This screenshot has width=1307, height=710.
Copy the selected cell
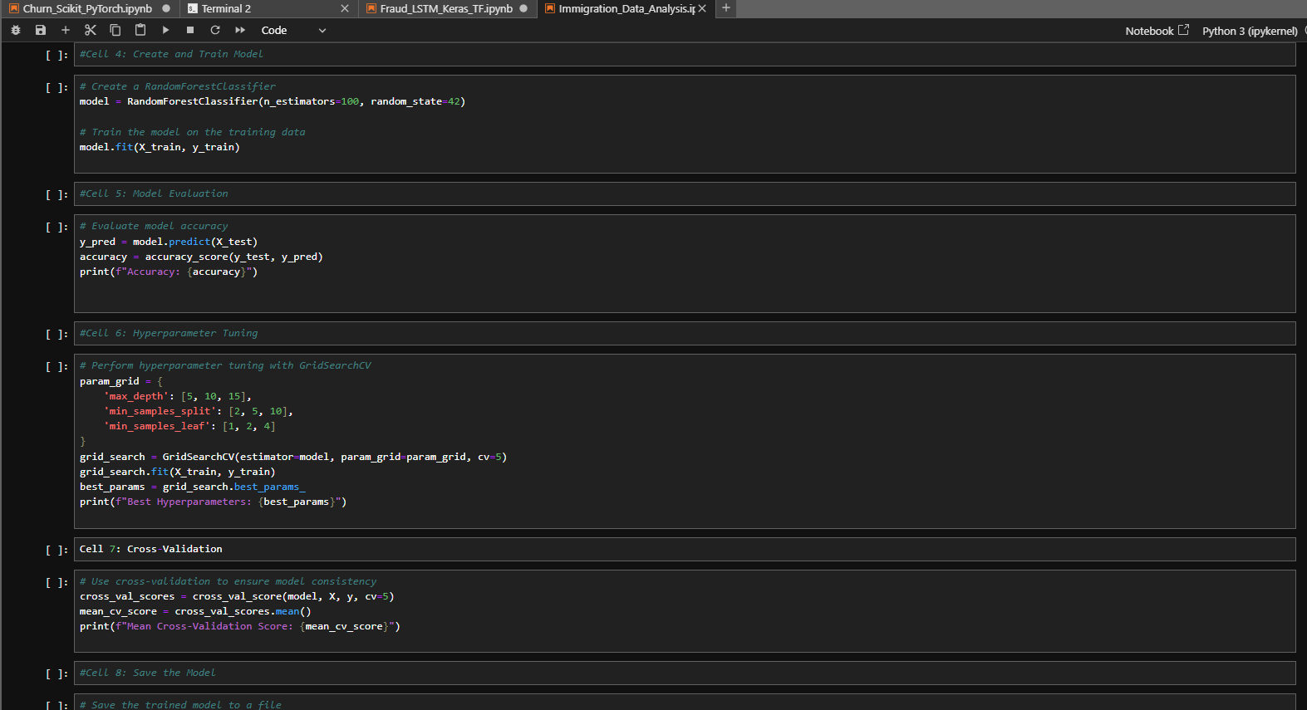pyautogui.click(x=115, y=30)
